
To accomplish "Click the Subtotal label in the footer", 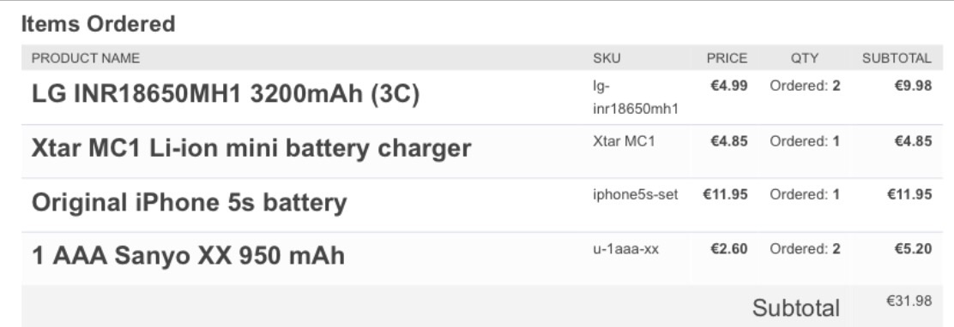I will point(796,308).
